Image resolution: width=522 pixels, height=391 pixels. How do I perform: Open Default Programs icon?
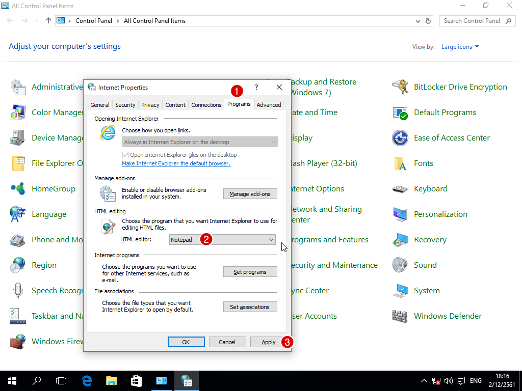pyautogui.click(x=400, y=113)
